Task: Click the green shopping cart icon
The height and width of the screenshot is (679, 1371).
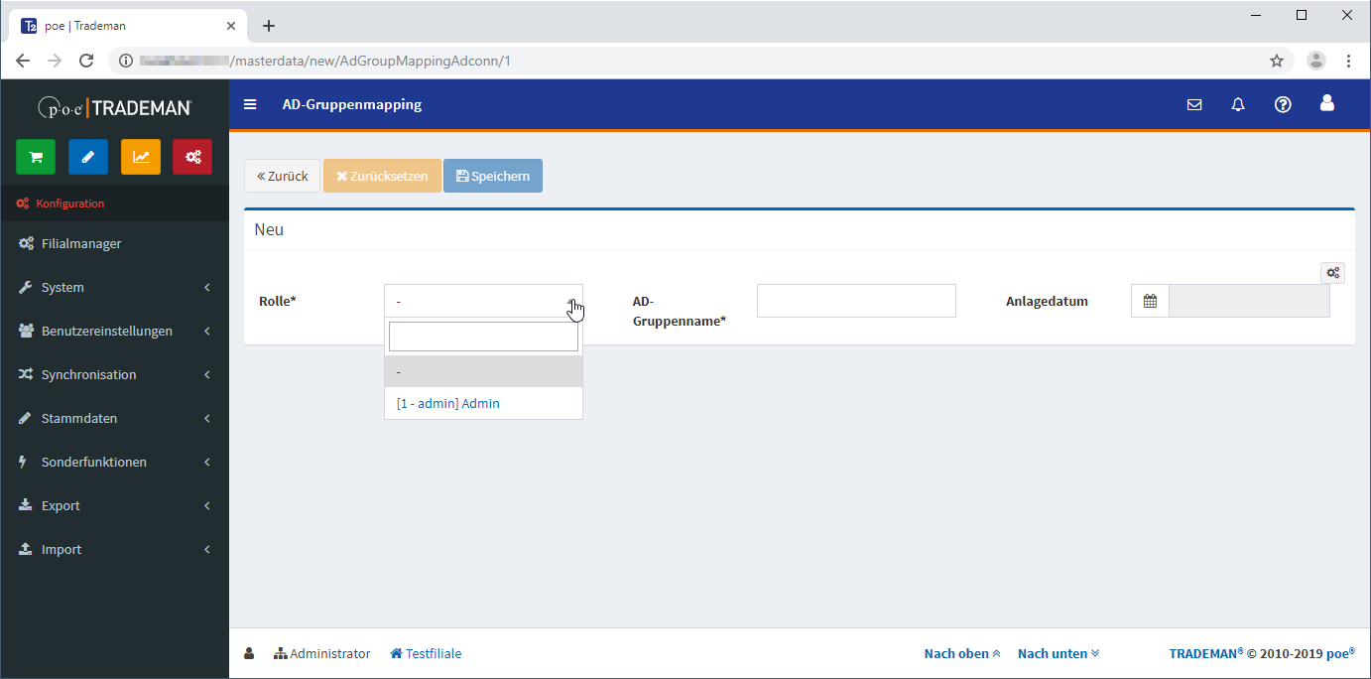Action: (x=36, y=157)
